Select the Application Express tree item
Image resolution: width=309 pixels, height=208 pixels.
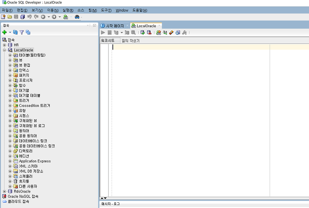[x=35, y=161]
